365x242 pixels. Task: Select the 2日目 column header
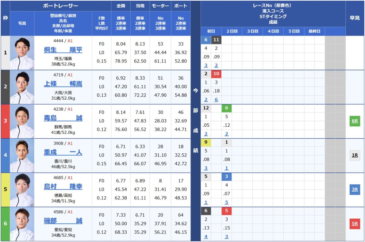(232, 31)
